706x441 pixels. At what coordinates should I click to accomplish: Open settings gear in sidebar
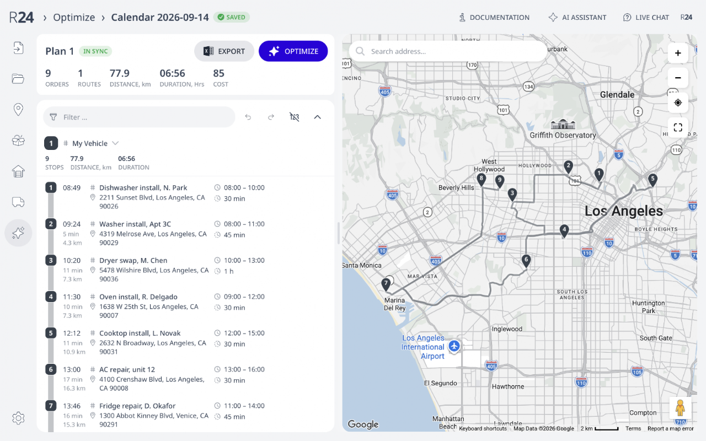18,418
